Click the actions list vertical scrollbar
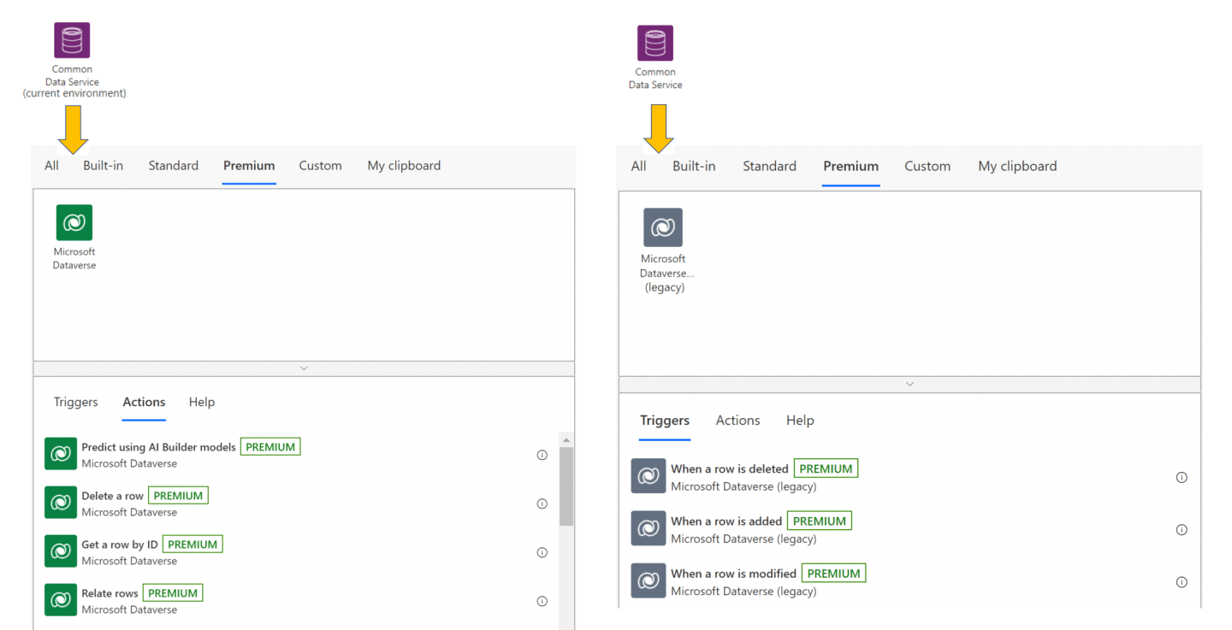 point(566,487)
